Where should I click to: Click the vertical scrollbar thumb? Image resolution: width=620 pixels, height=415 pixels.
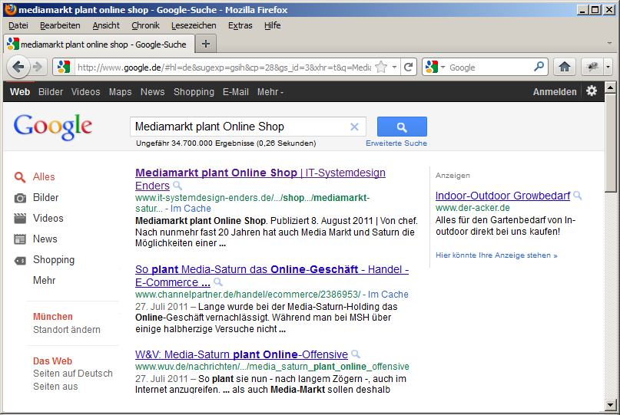click(611, 142)
